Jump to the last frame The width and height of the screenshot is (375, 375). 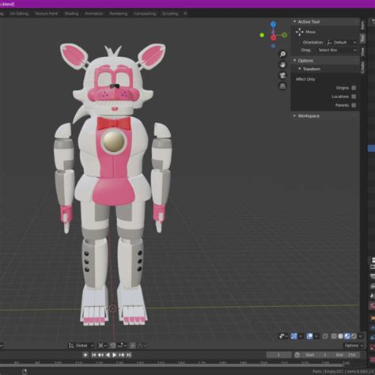click(129, 355)
